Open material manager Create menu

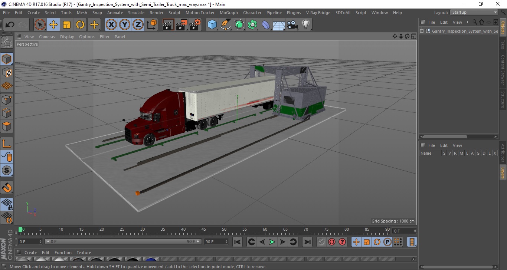coord(30,253)
